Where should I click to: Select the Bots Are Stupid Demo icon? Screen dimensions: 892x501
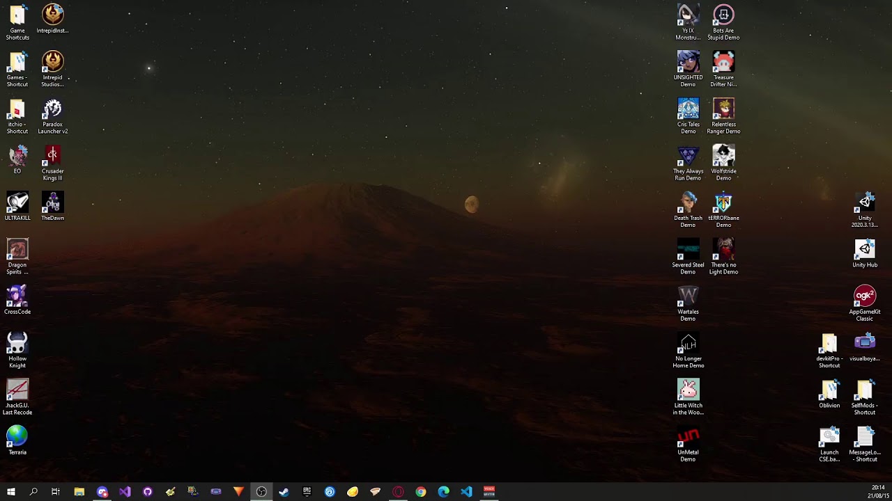pos(723,22)
